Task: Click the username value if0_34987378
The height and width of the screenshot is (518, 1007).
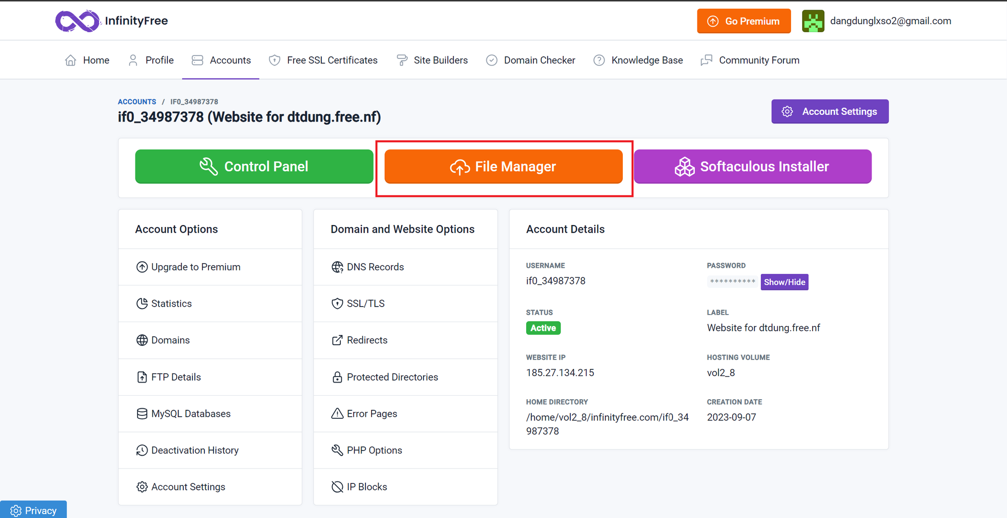Action: [556, 281]
